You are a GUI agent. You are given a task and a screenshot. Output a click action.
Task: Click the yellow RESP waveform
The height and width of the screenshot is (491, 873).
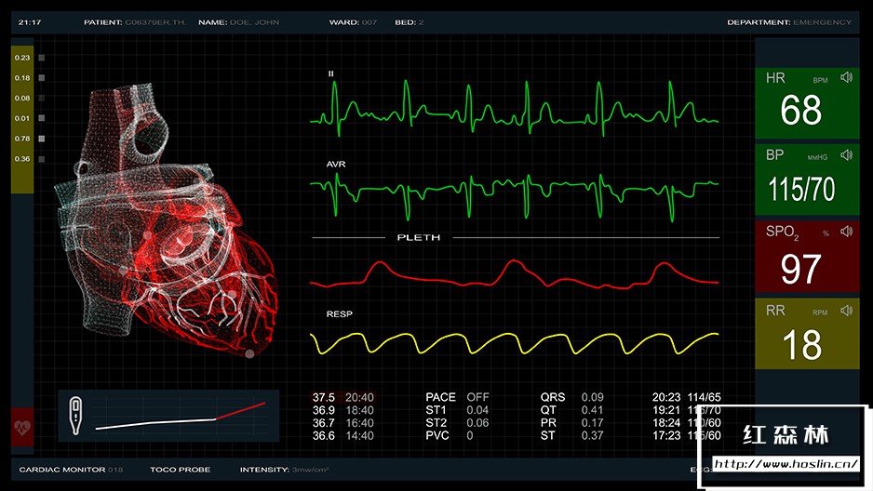(x=514, y=344)
